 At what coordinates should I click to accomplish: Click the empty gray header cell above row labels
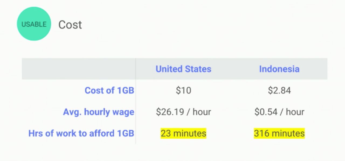point(78,69)
